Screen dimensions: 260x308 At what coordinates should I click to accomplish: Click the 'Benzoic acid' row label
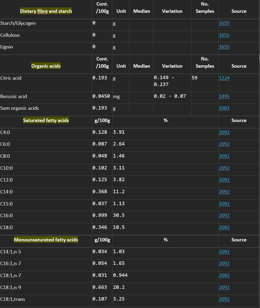(x=14, y=96)
